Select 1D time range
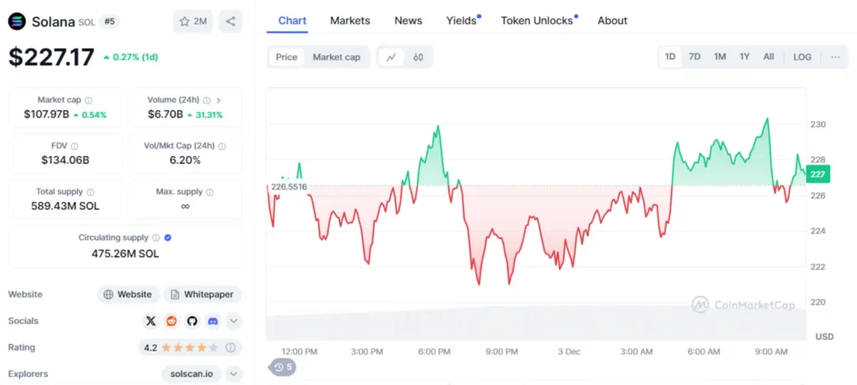The height and width of the screenshot is (385, 857). click(x=670, y=57)
